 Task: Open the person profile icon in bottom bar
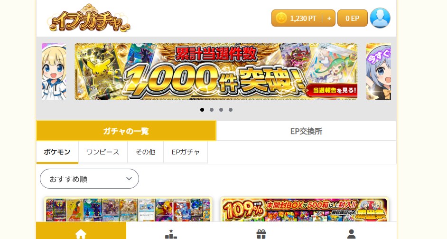(x=351, y=234)
